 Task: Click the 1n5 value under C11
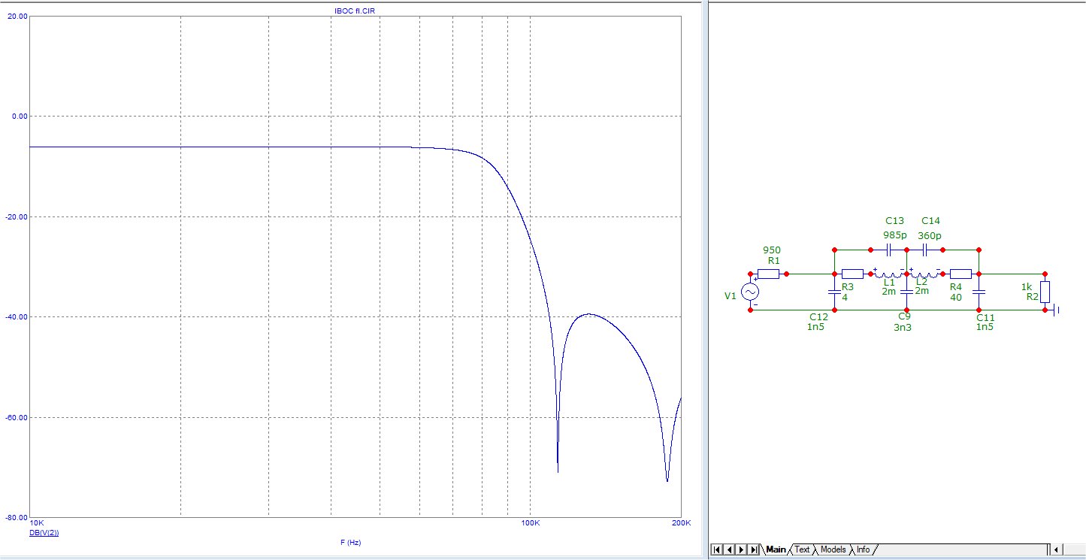click(985, 328)
